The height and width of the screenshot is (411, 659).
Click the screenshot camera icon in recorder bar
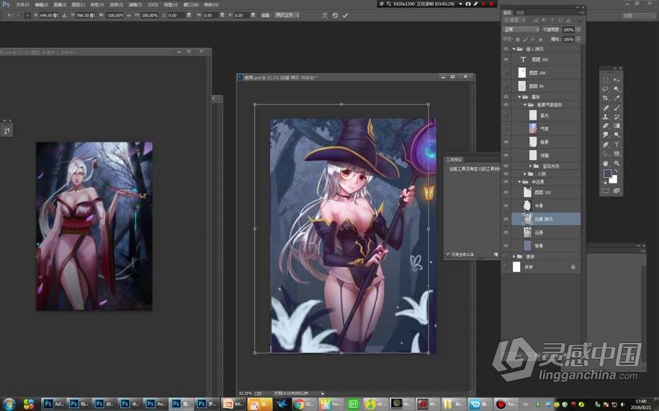(x=468, y=4)
